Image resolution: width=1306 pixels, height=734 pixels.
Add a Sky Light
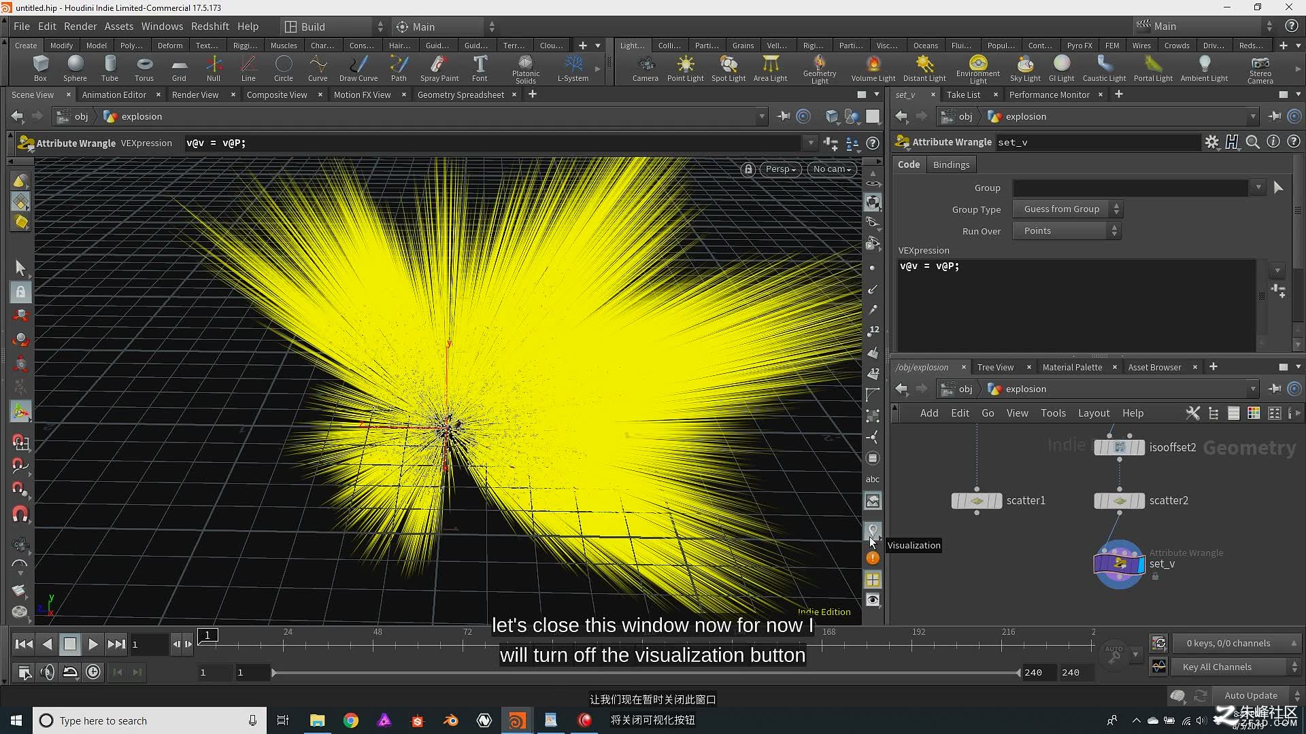tap(1025, 69)
